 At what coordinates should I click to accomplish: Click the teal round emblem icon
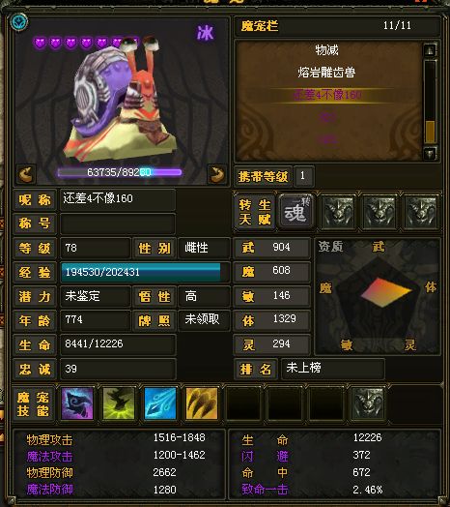[x=18, y=22]
